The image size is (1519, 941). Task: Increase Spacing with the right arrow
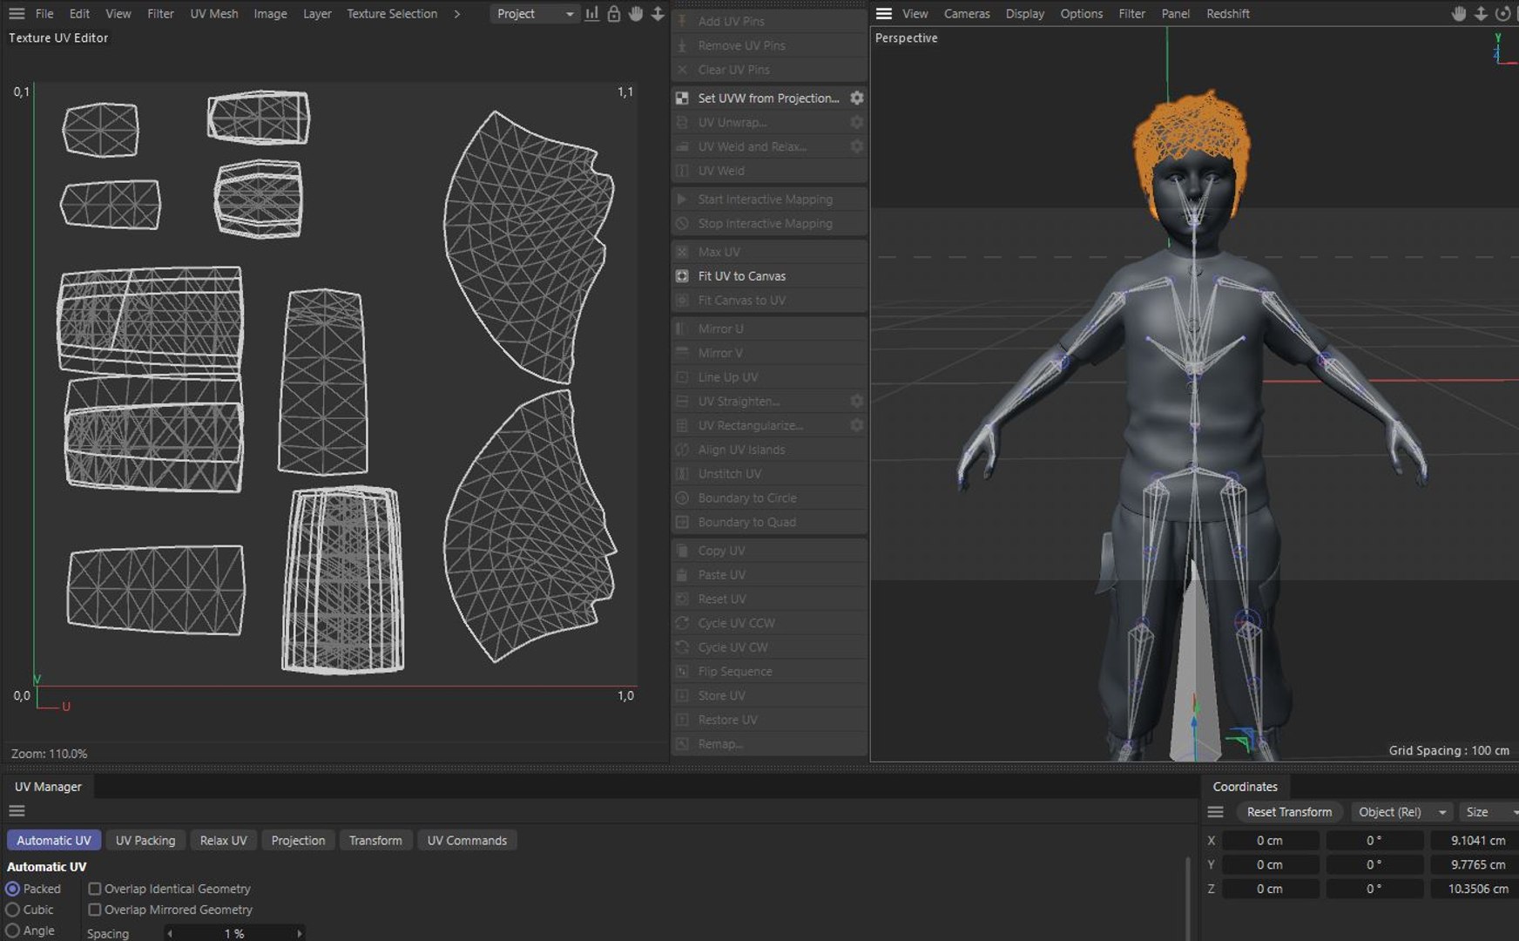tap(300, 933)
